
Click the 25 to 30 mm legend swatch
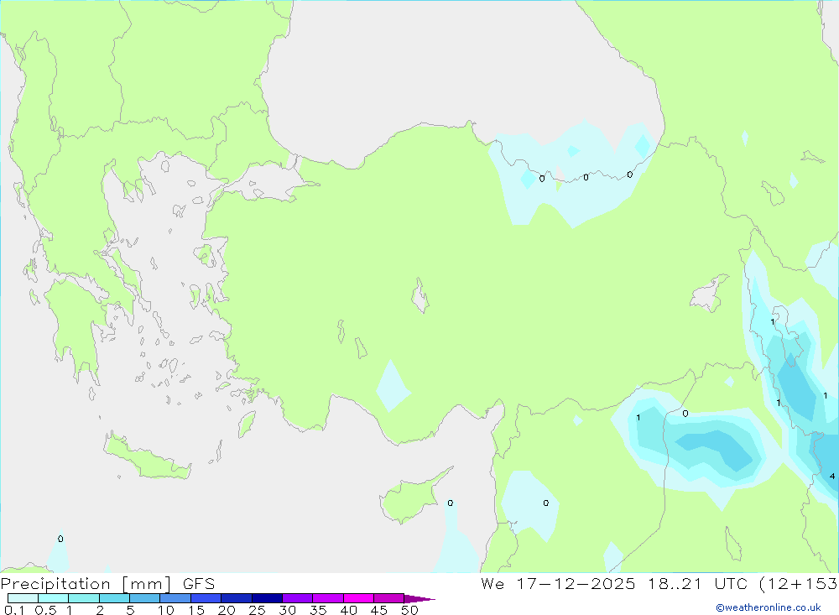[267, 598]
